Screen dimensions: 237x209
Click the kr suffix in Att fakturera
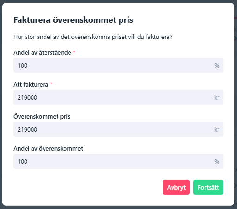217,97
